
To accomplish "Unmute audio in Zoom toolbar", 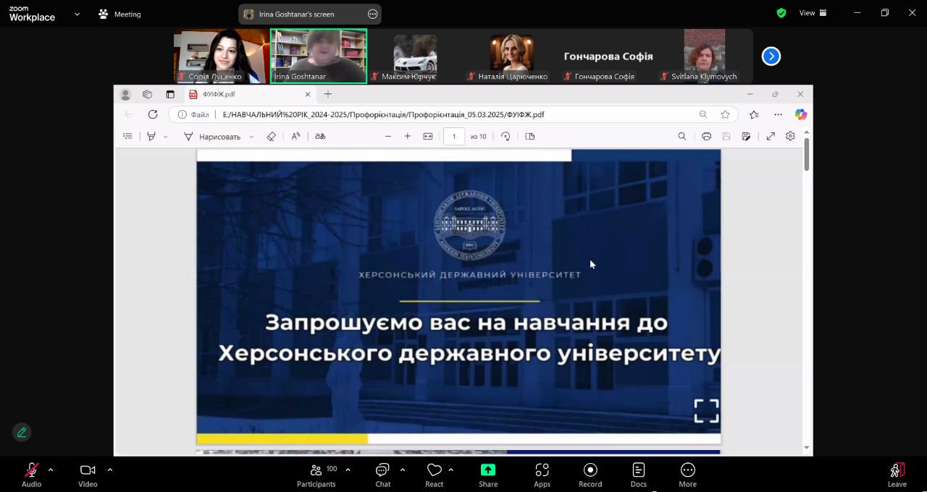I will point(31,474).
